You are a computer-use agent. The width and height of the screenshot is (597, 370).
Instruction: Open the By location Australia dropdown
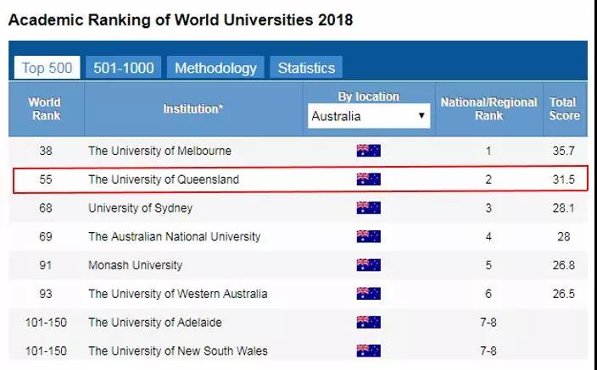pos(369,116)
